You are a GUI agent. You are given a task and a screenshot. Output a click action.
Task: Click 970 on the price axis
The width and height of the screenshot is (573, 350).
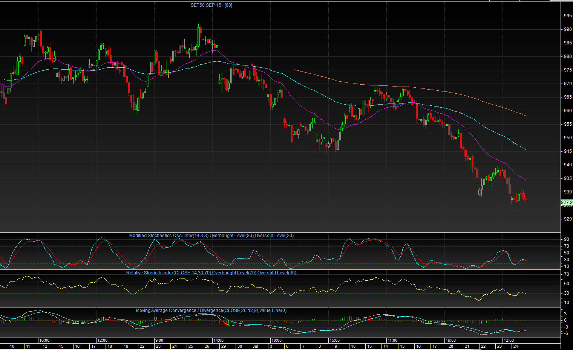coord(568,84)
